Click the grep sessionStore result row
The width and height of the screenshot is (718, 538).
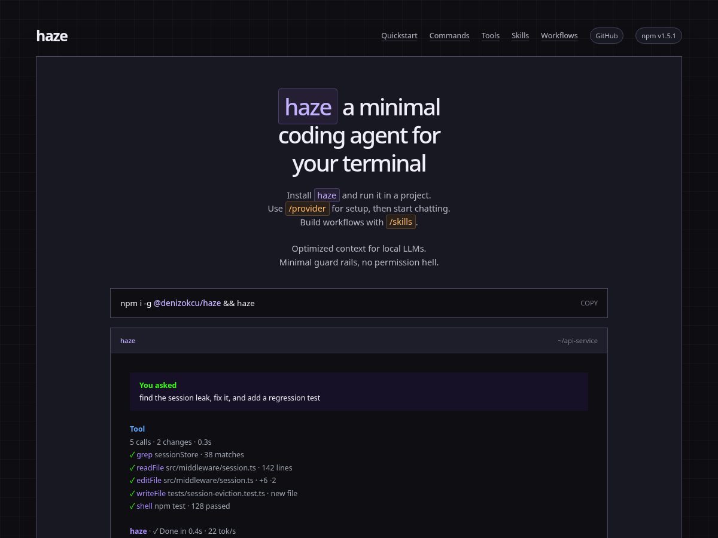(x=187, y=455)
